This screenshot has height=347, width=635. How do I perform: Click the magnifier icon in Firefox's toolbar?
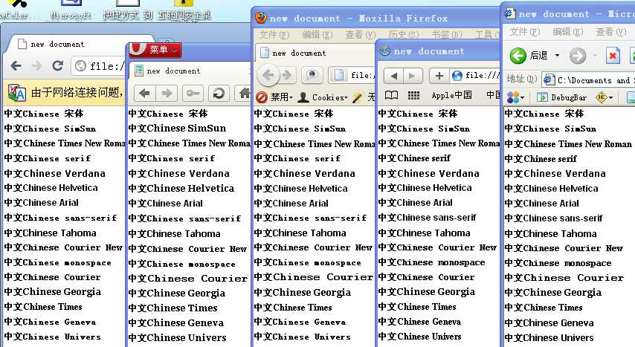click(x=312, y=75)
